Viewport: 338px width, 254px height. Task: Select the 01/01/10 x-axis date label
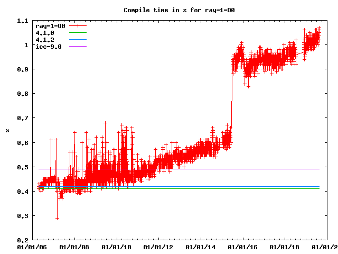(x=116, y=247)
